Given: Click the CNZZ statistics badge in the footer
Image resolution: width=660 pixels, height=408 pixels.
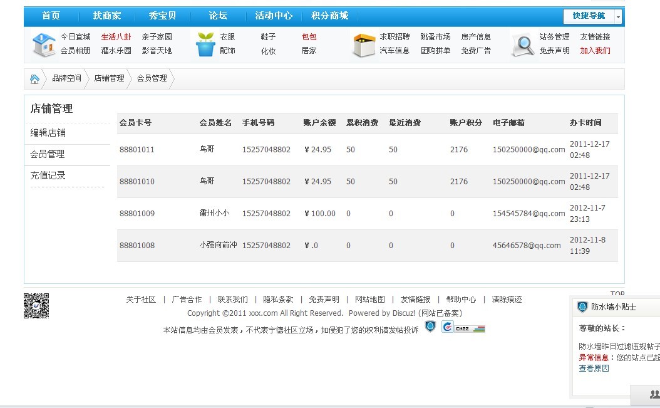Looking at the screenshot, I should click(x=463, y=327).
